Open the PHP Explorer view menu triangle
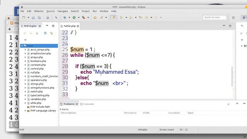247x139 pixels. point(25,40)
